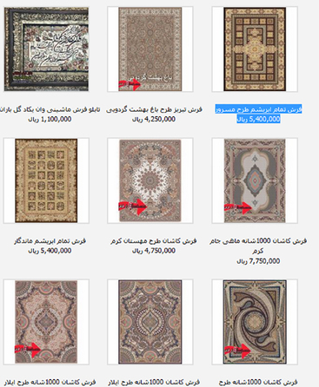Select the all-silk Mandegar grid-pattern carpet image

tap(46, 180)
